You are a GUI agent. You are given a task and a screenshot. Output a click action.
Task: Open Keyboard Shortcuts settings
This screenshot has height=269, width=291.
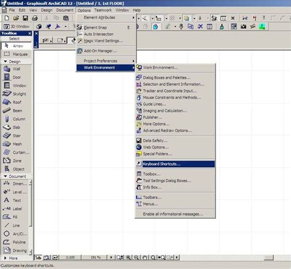(x=175, y=164)
